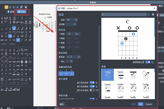Toggle 显示和弦图表 switch
This screenshot has height=109, width=164.
[x=92, y=86]
